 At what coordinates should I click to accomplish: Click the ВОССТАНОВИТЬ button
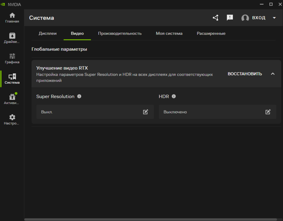coord(245,74)
